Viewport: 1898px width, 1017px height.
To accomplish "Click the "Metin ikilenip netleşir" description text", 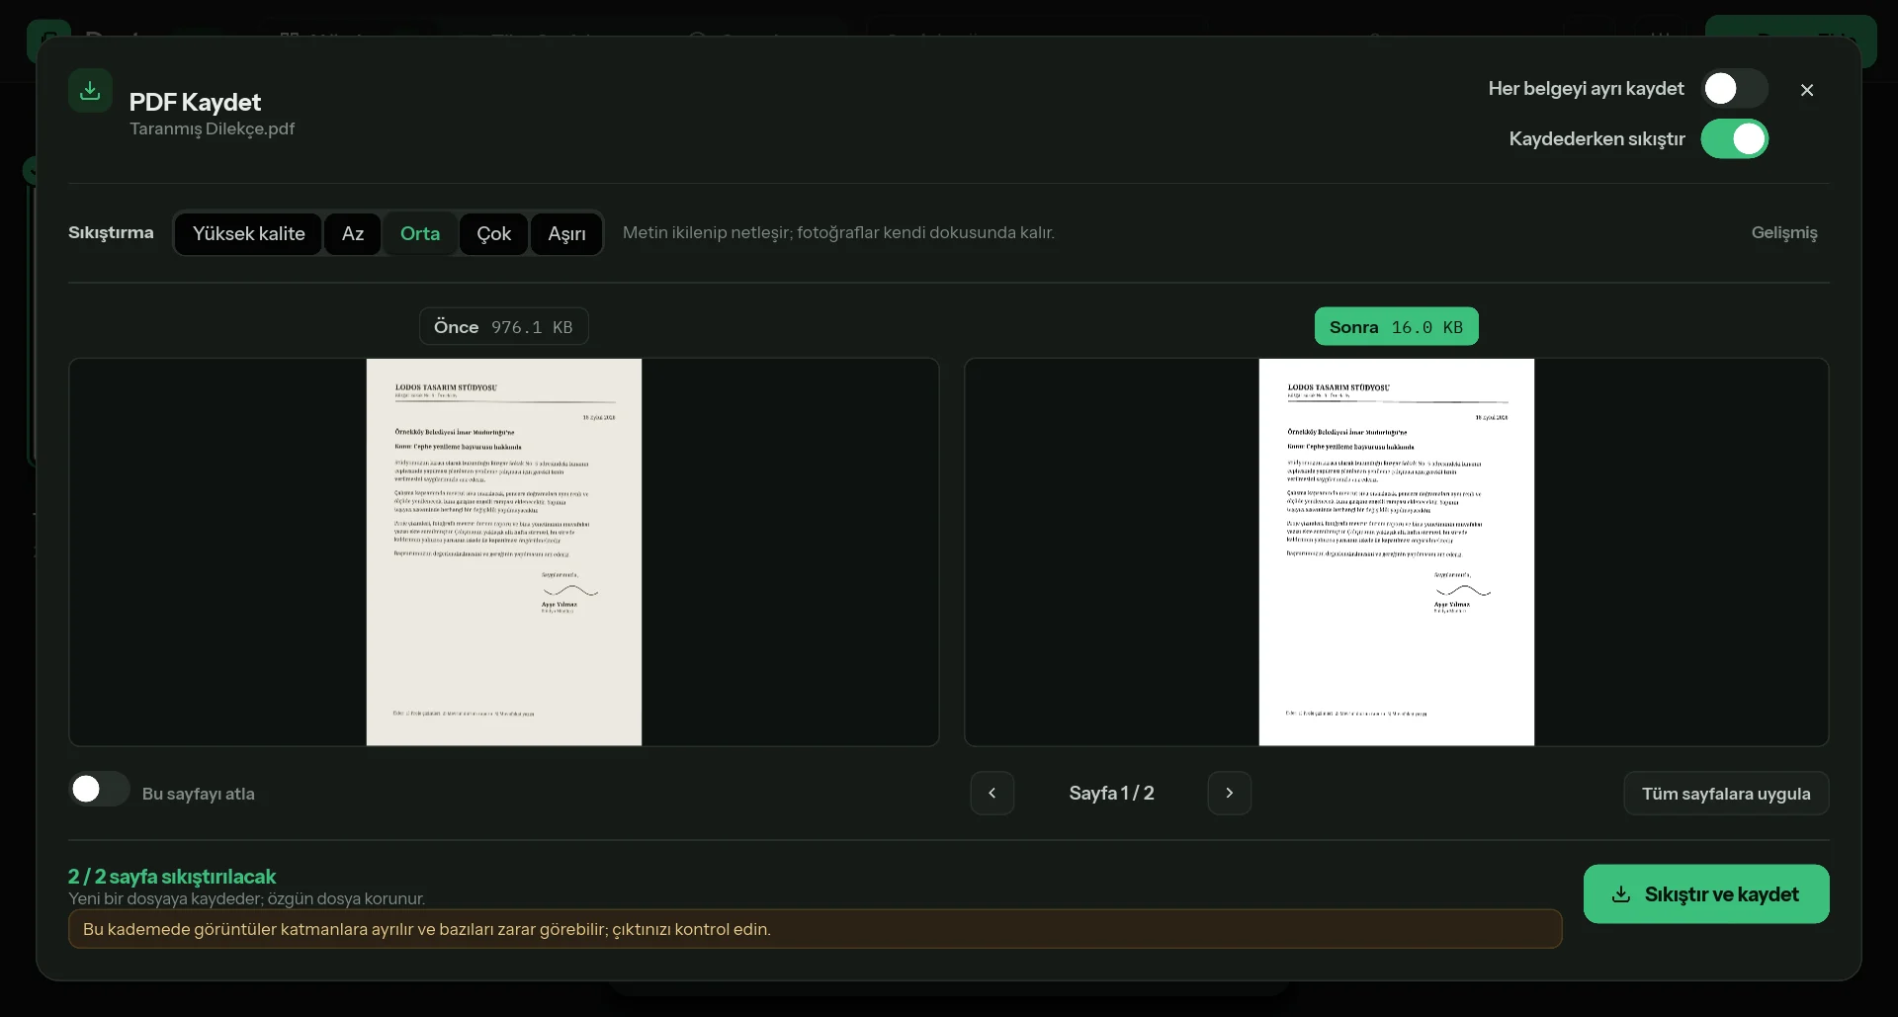I will 838,232.
